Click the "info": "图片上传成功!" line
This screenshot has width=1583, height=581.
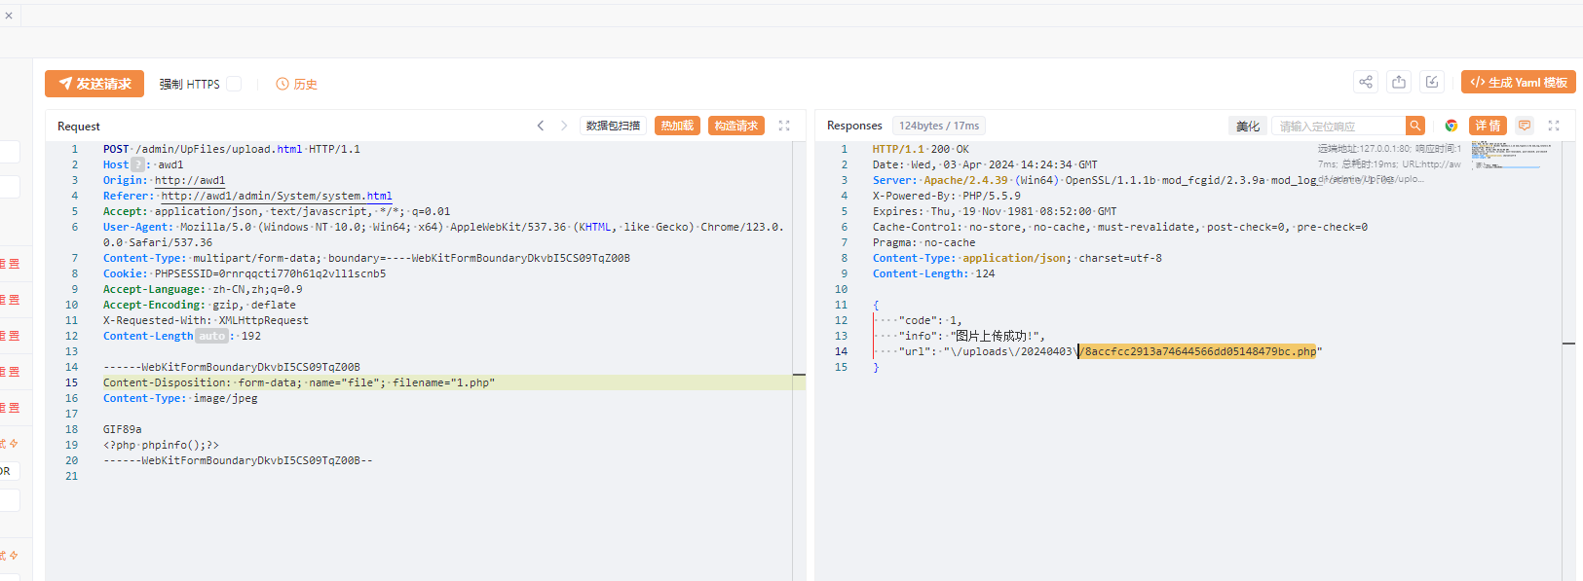971,336
